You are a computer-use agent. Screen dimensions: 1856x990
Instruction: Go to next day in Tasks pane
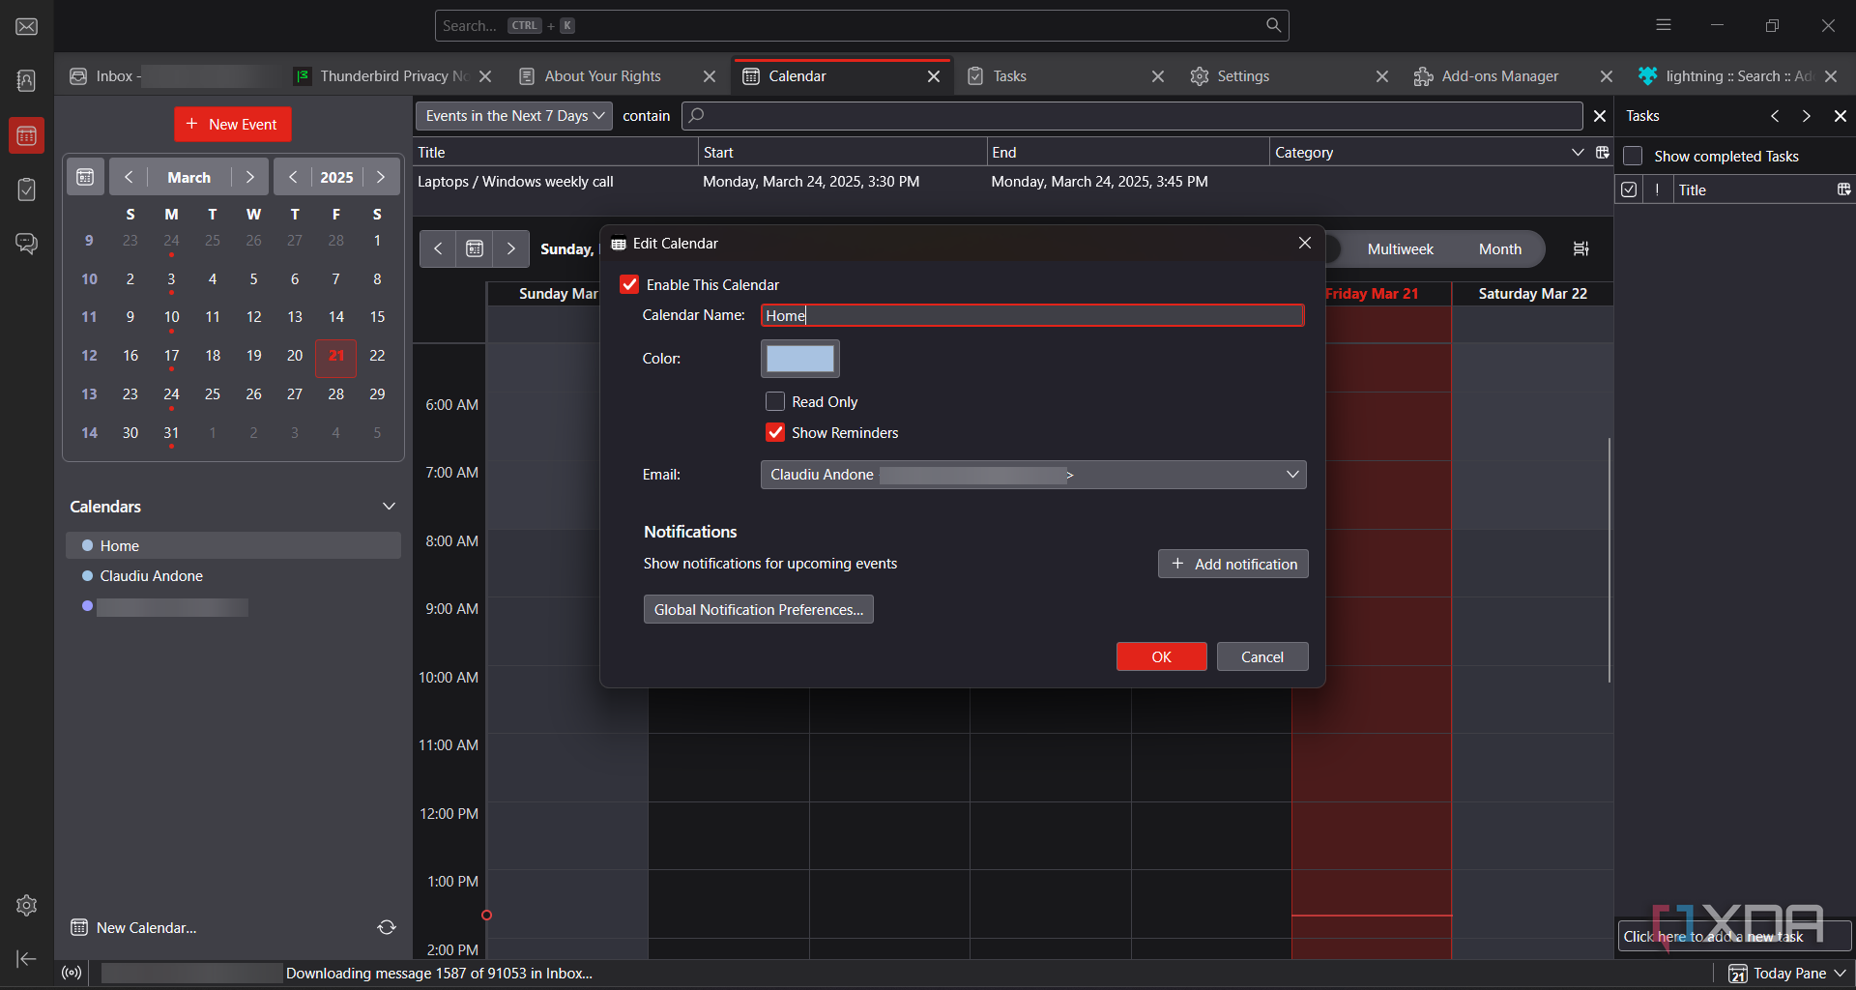tap(1806, 116)
